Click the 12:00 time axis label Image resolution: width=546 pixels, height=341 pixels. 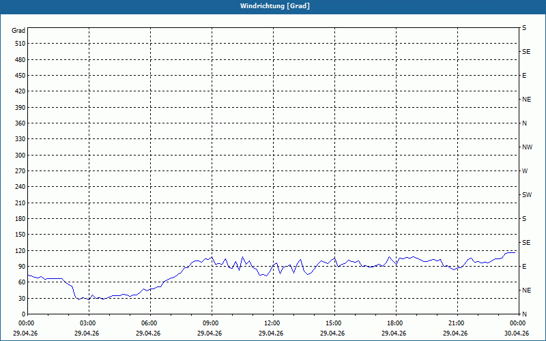point(272,323)
